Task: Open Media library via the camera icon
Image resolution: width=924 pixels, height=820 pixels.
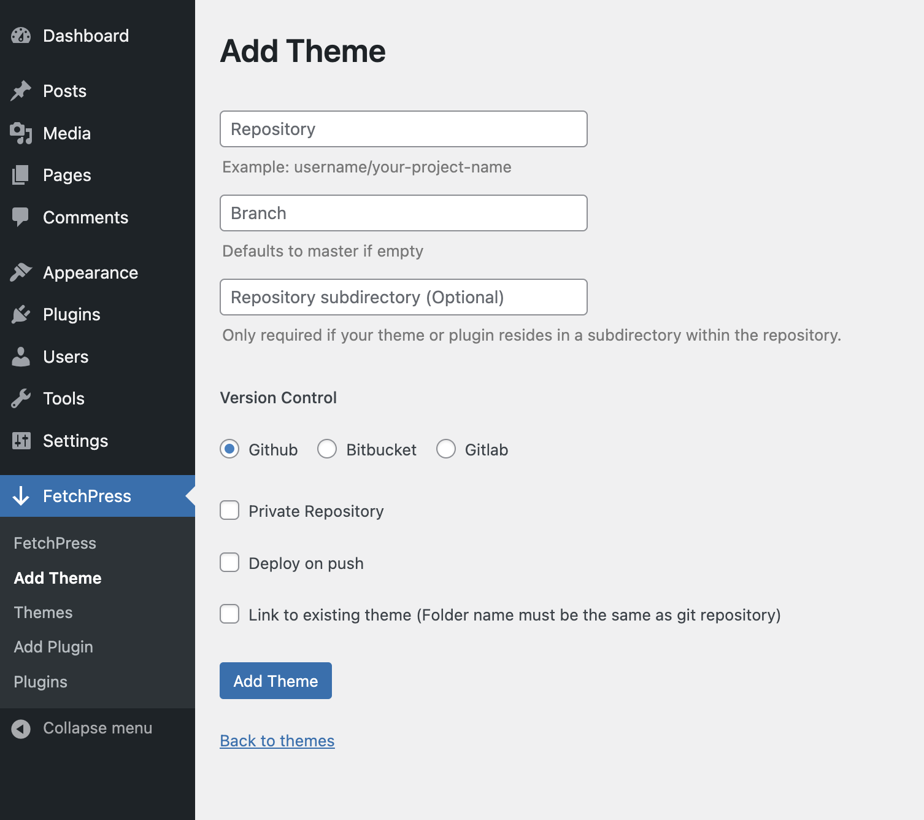Action: click(20, 133)
